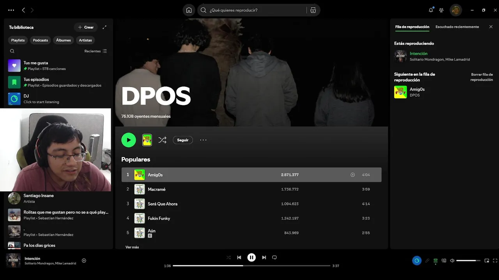Open the notifications bell
The height and width of the screenshot is (280, 499).
point(431,10)
